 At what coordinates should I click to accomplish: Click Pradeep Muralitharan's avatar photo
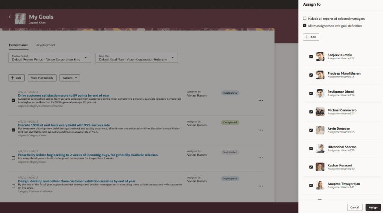[x=320, y=75]
